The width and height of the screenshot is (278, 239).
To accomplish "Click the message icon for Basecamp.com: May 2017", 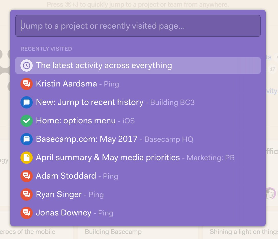I will point(27,139).
